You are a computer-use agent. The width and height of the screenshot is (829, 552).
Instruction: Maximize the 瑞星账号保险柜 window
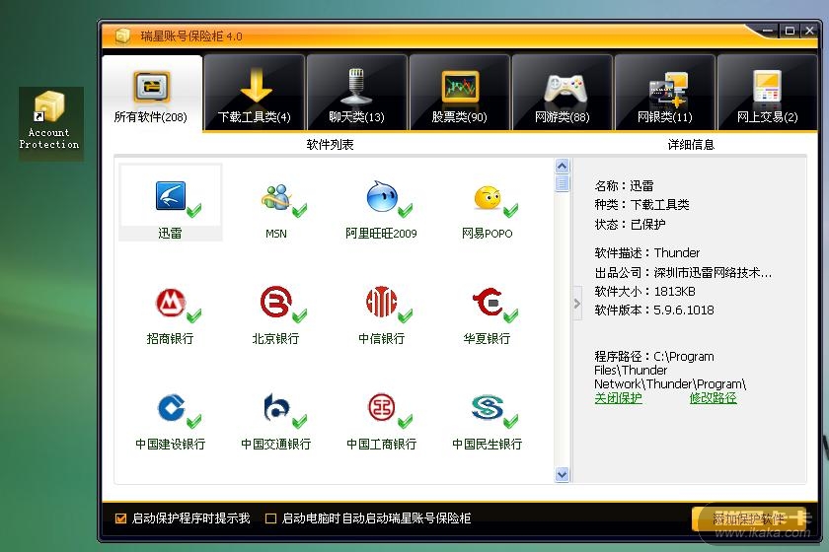tap(790, 31)
